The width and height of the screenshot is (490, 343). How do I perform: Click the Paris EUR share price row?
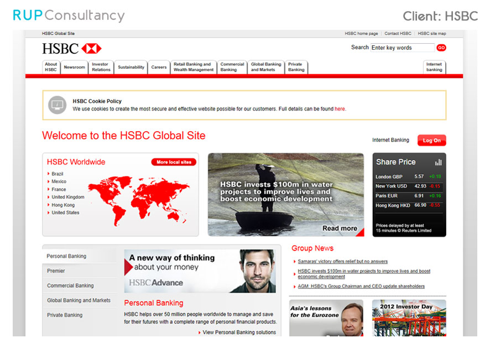[409, 196]
